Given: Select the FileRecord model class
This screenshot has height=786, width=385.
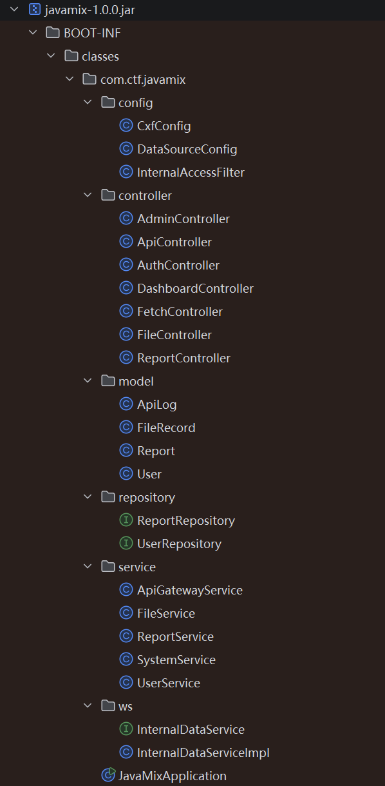Looking at the screenshot, I should click(166, 427).
